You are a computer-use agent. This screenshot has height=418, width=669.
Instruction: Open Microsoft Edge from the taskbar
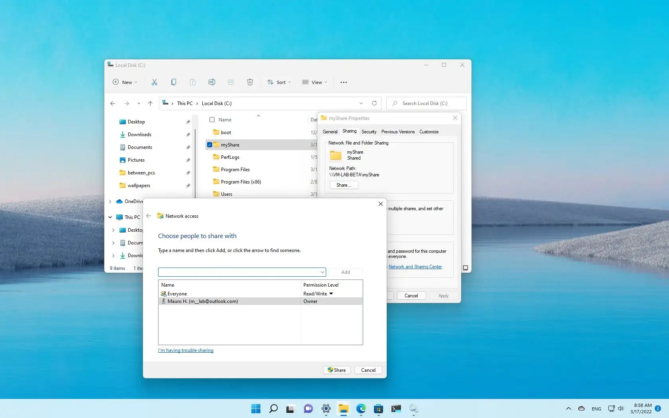pos(361,409)
